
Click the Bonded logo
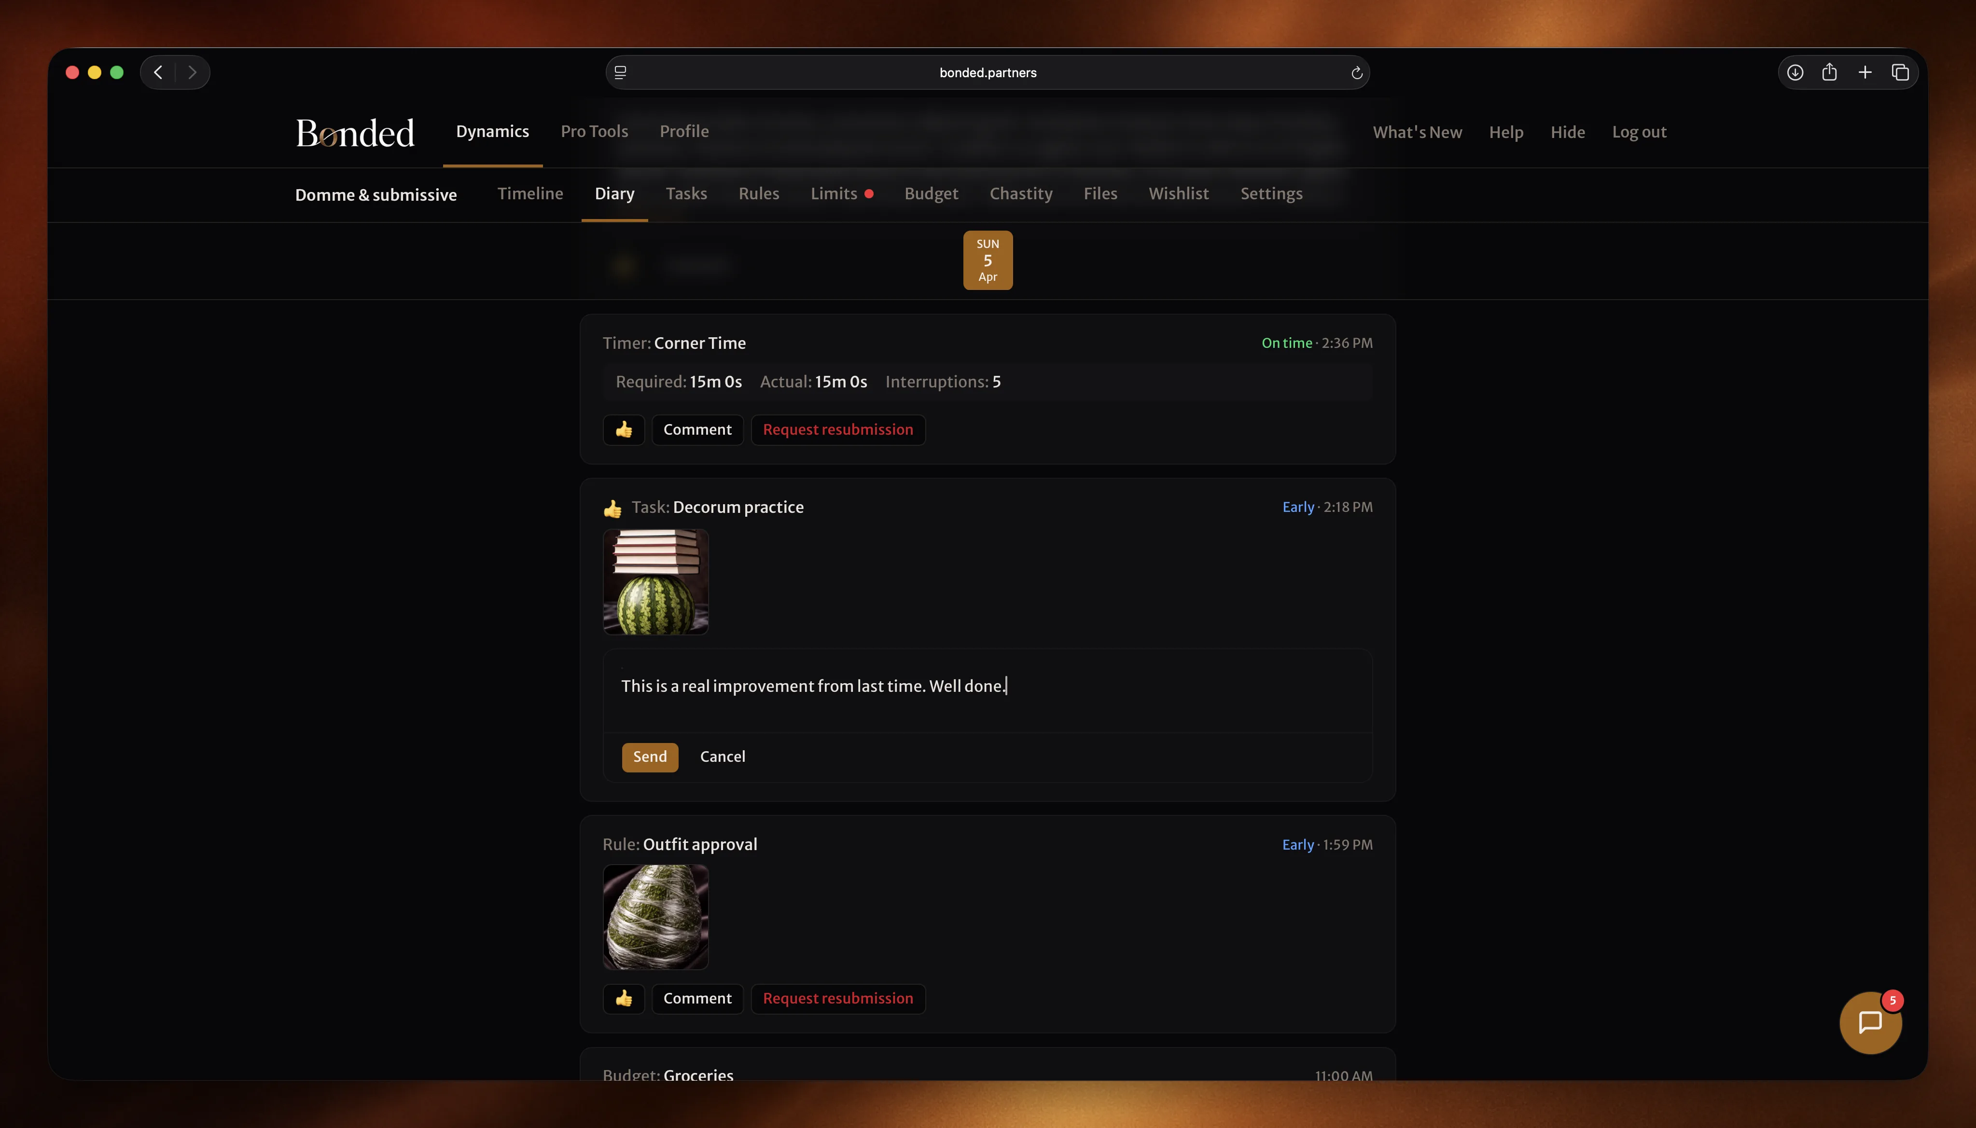click(355, 133)
